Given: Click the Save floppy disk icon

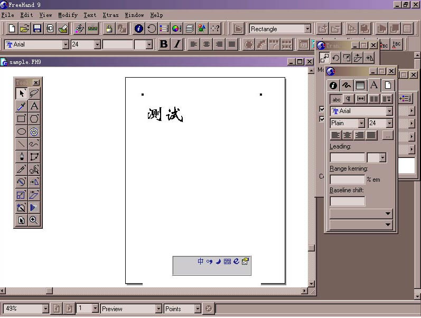Looking at the screenshot, I should click(38, 29).
